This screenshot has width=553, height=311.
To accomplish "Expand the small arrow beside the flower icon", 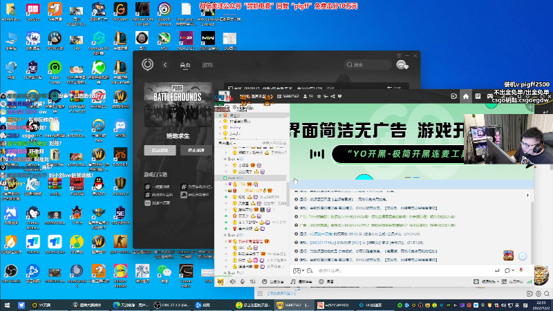I will (x=528, y=270).
